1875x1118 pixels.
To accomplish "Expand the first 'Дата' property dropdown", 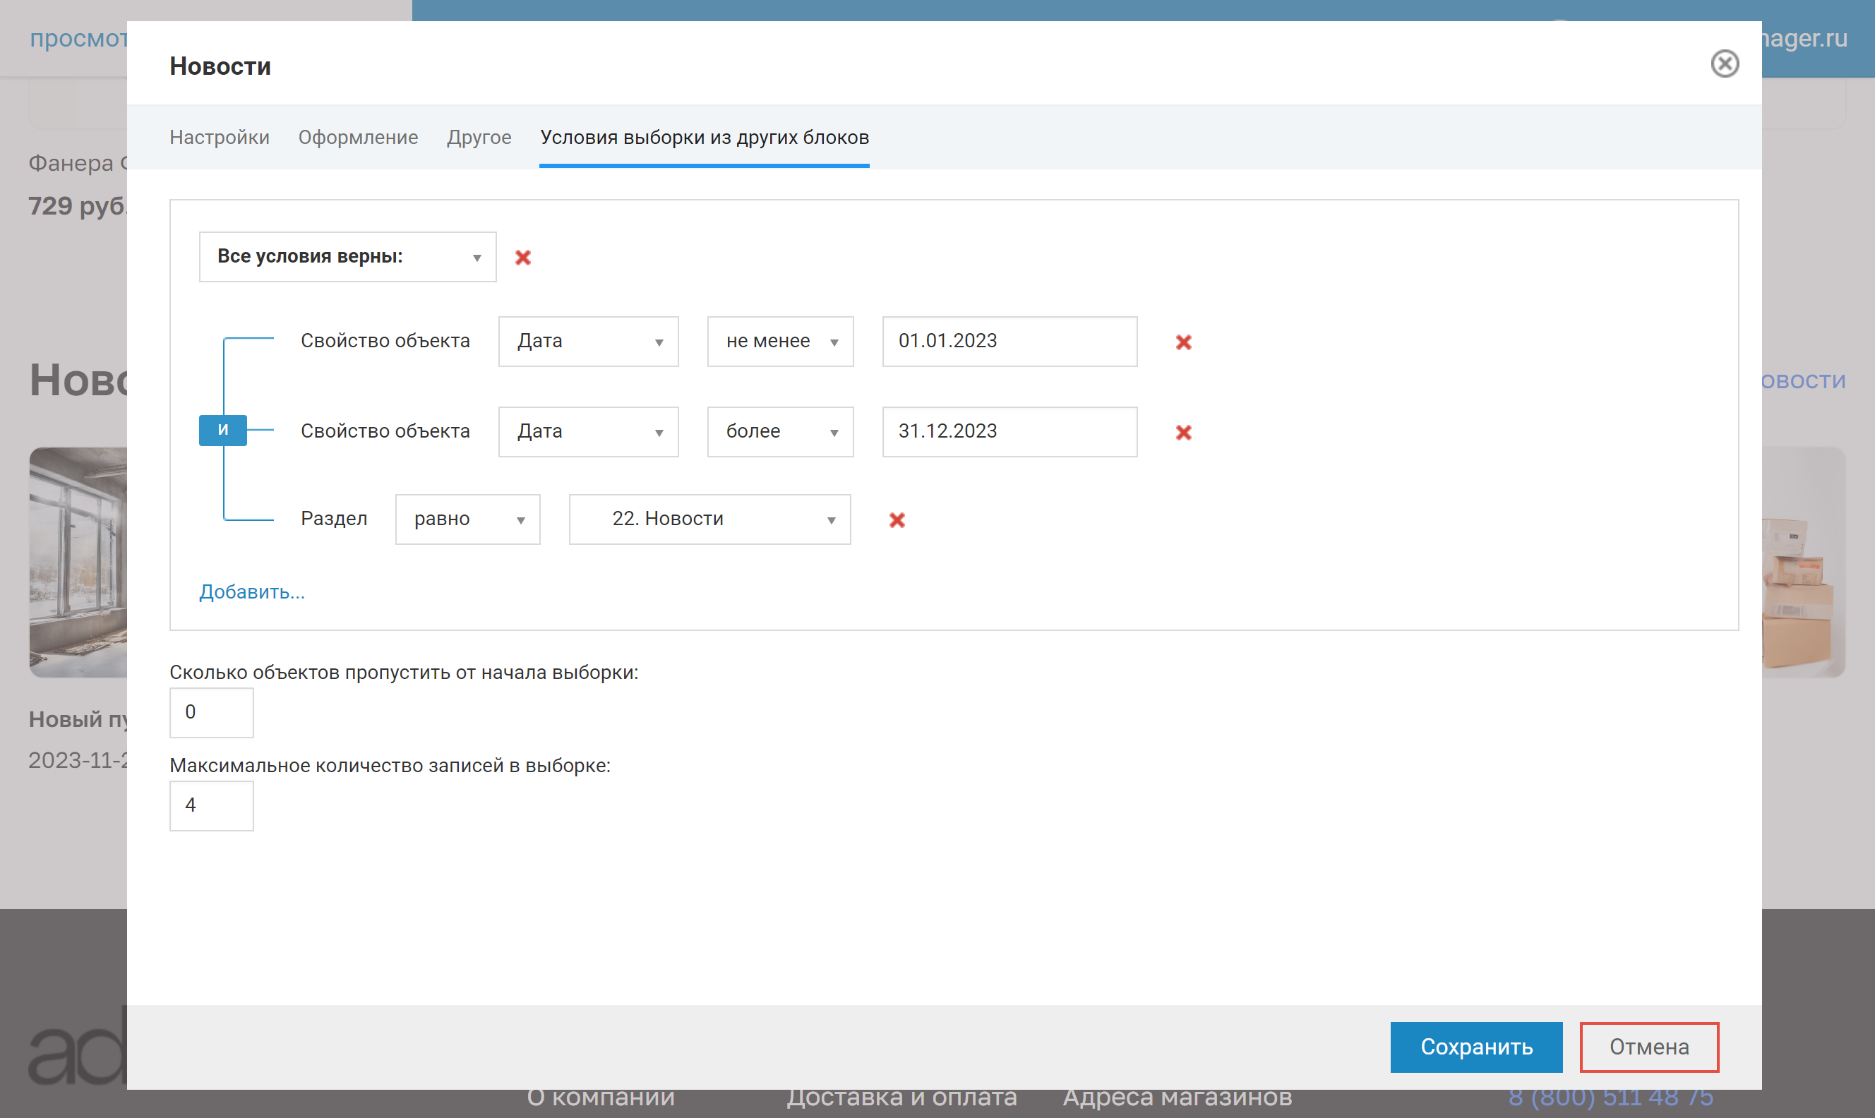I will tap(588, 342).
